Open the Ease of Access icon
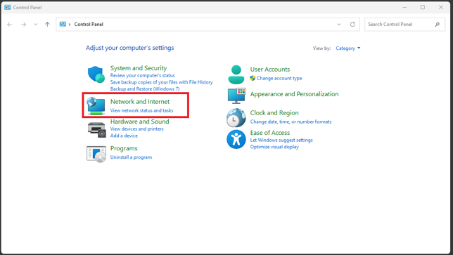Image resolution: width=453 pixels, height=255 pixels. (236, 139)
